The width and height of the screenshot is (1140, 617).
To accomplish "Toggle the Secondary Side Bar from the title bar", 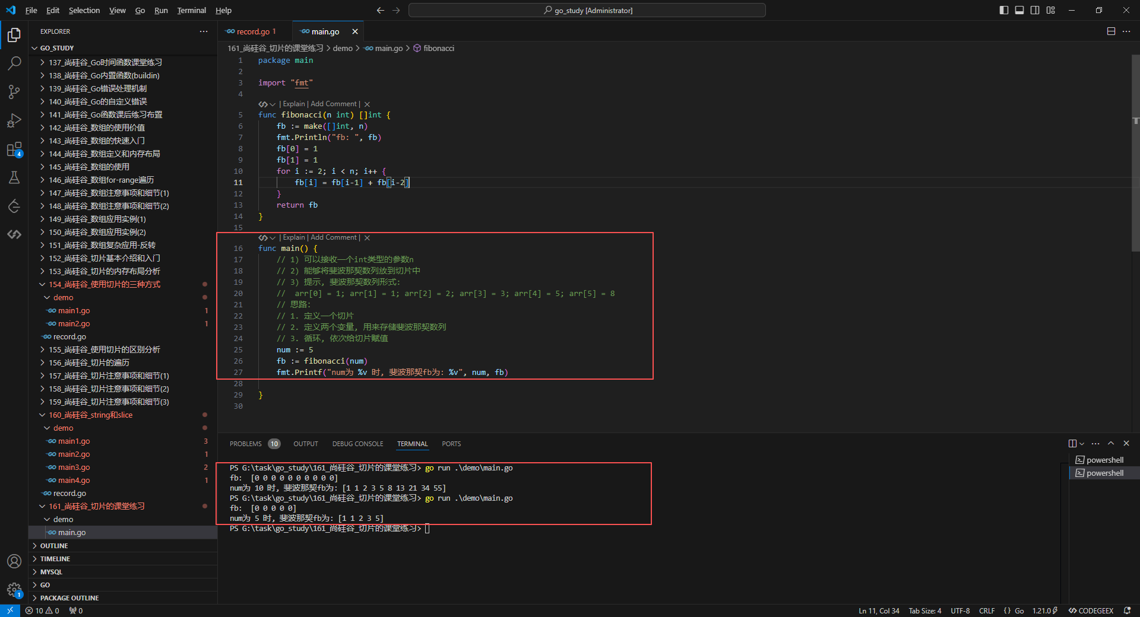I will (1035, 10).
